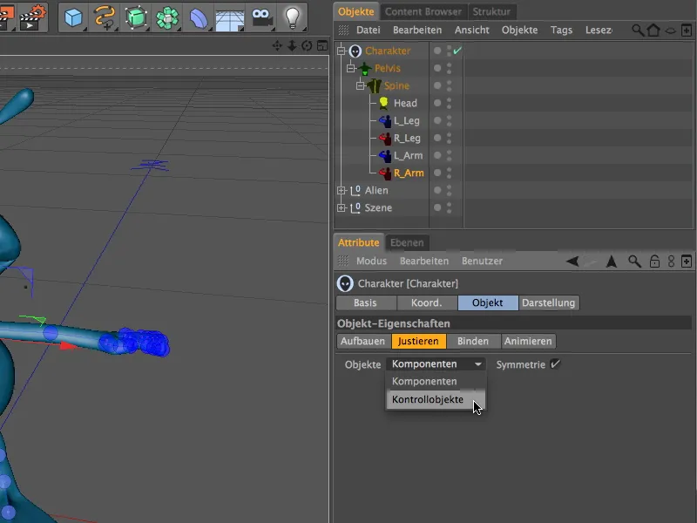Disable the Symmetrie checkbox
This screenshot has width=697, height=523.
(555, 363)
